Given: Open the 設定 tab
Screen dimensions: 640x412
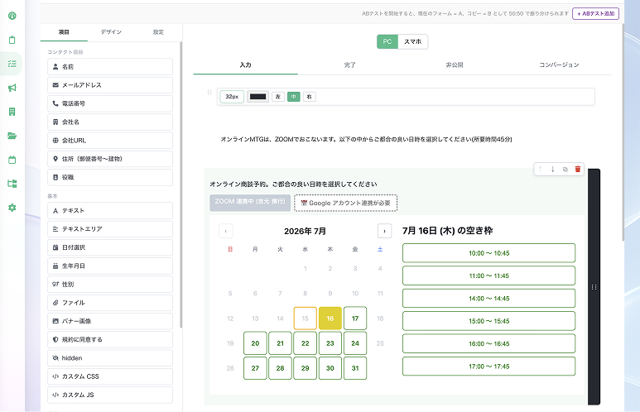Looking at the screenshot, I should click(158, 32).
